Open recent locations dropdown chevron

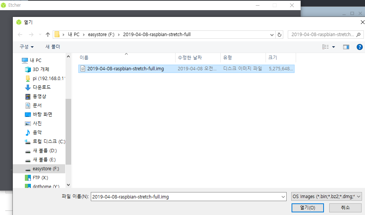pos(40,35)
